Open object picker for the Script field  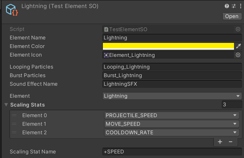coord(238,29)
